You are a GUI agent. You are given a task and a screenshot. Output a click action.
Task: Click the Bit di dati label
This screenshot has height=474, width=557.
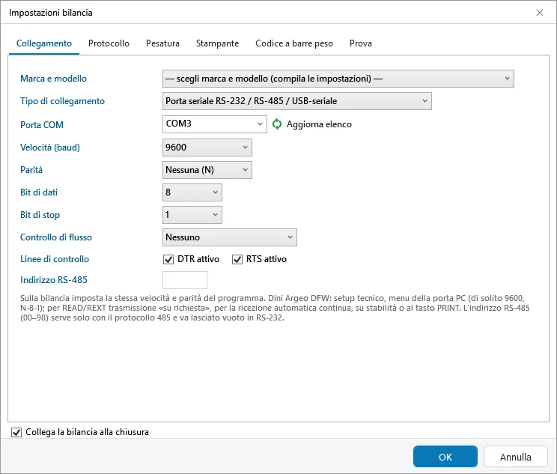point(39,192)
